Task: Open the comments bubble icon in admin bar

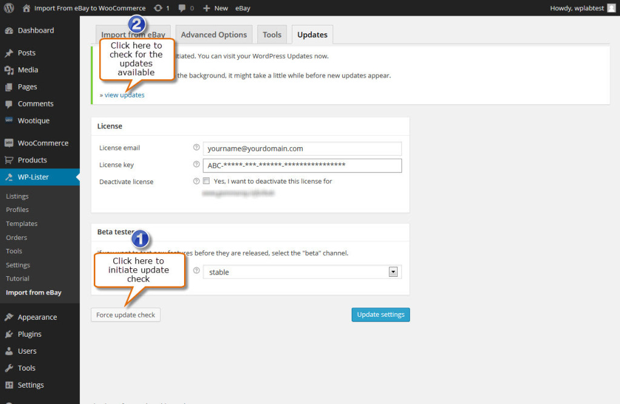Action: click(182, 8)
